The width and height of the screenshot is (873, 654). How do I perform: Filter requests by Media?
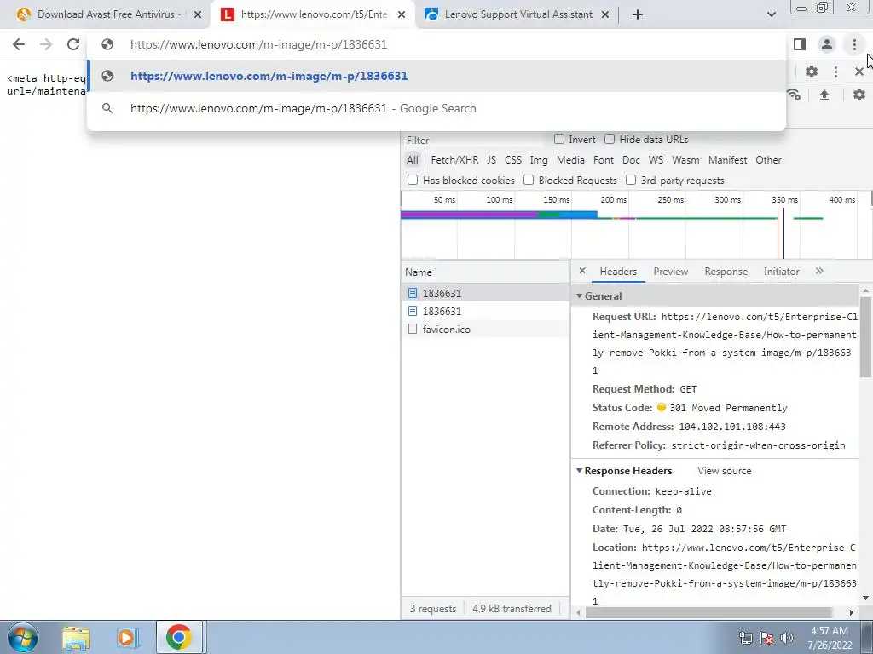(x=570, y=160)
